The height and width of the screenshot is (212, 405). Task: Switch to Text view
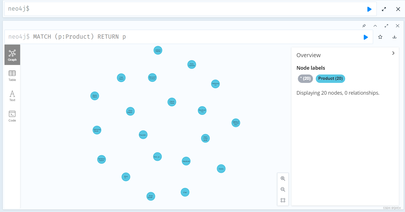(x=12, y=96)
